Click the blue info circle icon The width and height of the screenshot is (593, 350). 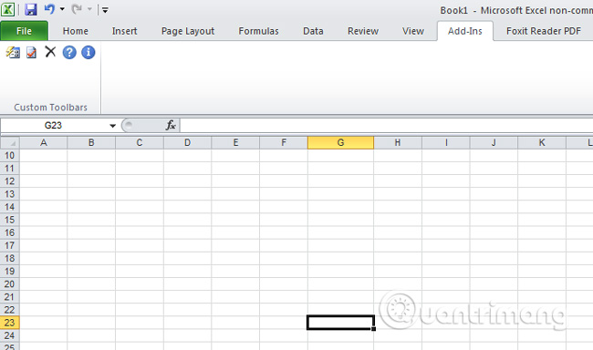tap(88, 52)
